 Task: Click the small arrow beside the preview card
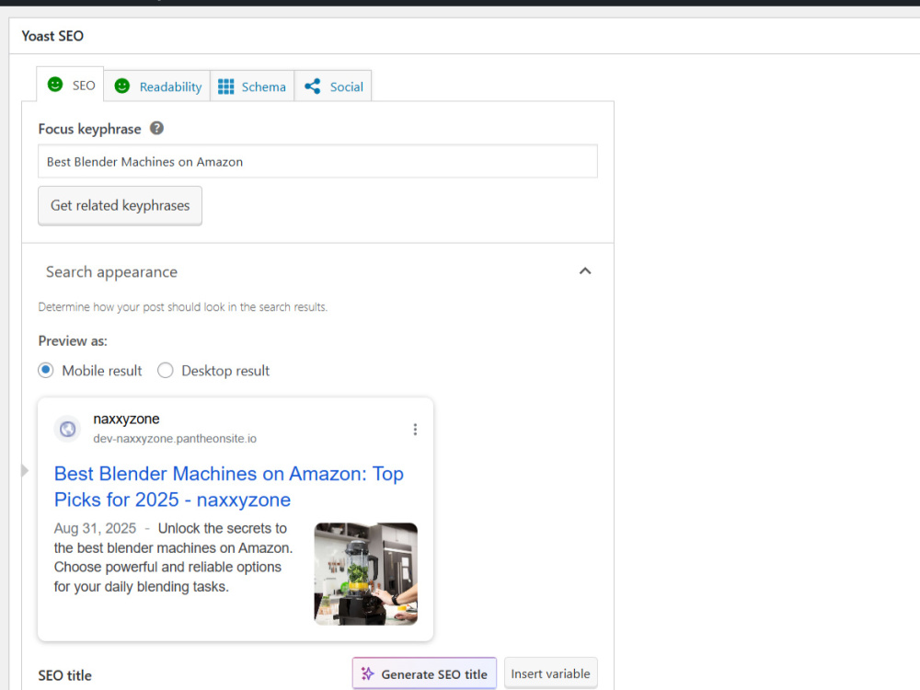(25, 470)
